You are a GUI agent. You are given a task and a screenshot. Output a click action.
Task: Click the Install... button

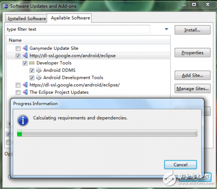[192, 30]
